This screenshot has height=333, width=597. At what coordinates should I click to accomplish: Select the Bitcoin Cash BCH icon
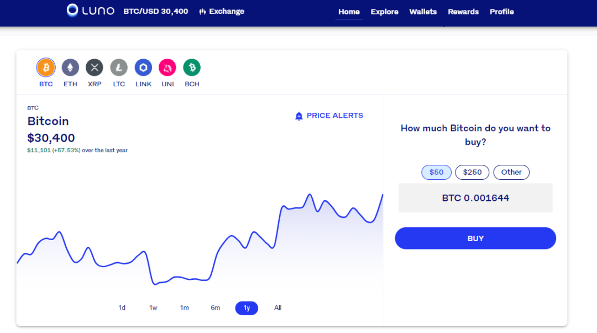point(192,68)
